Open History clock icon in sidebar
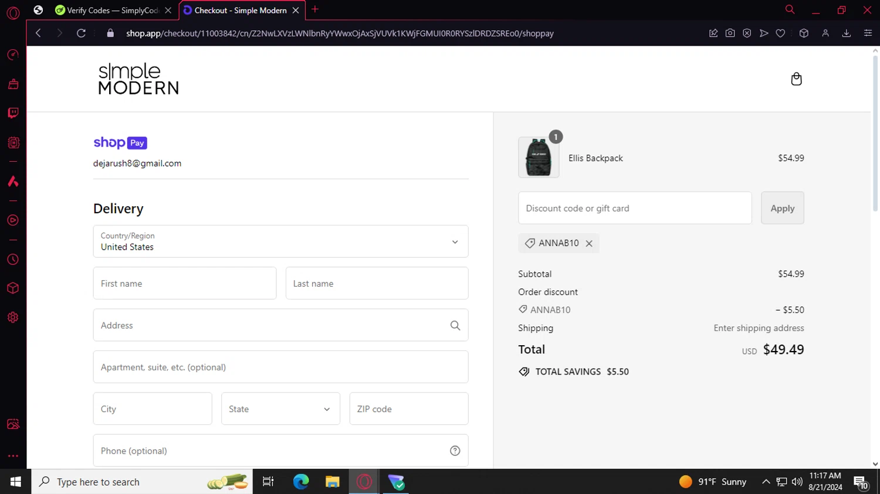Screen dimensions: 880x494 pos(13,260)
